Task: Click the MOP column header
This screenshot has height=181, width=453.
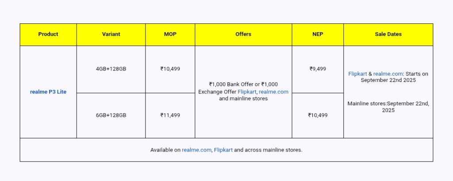Action: (170, 34)
